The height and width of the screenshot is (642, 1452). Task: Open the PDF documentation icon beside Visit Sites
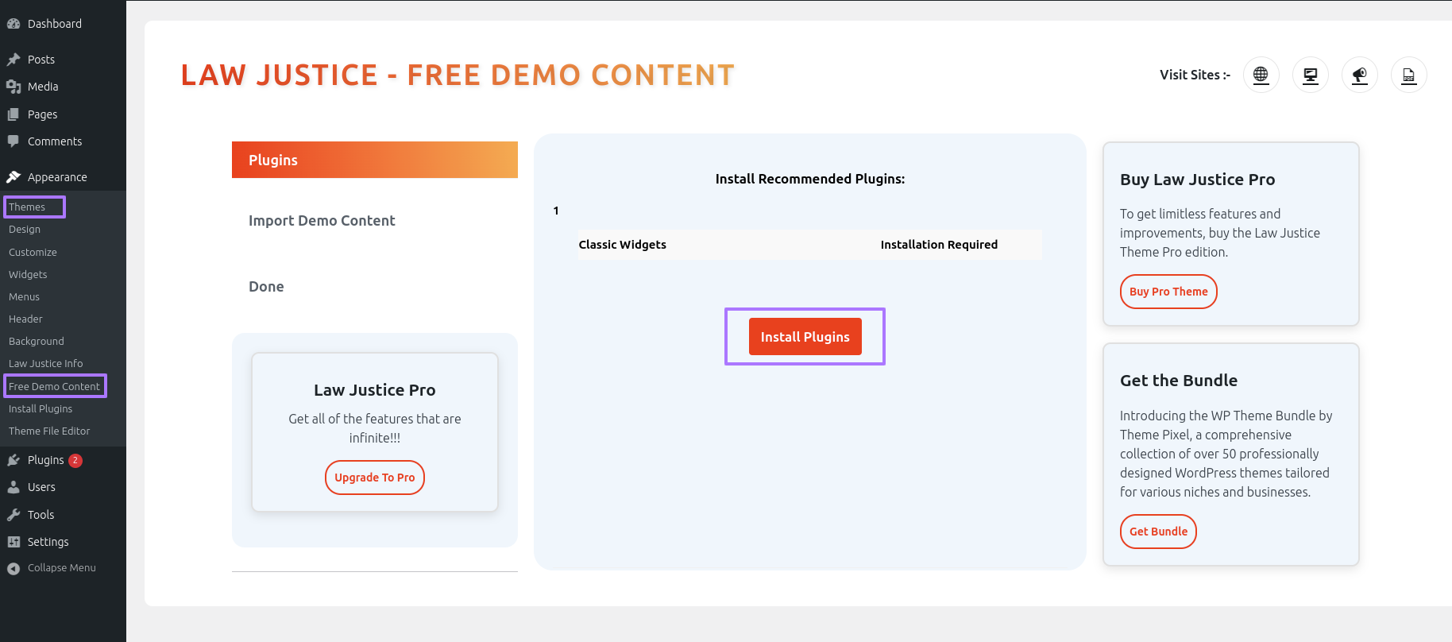1408,75
